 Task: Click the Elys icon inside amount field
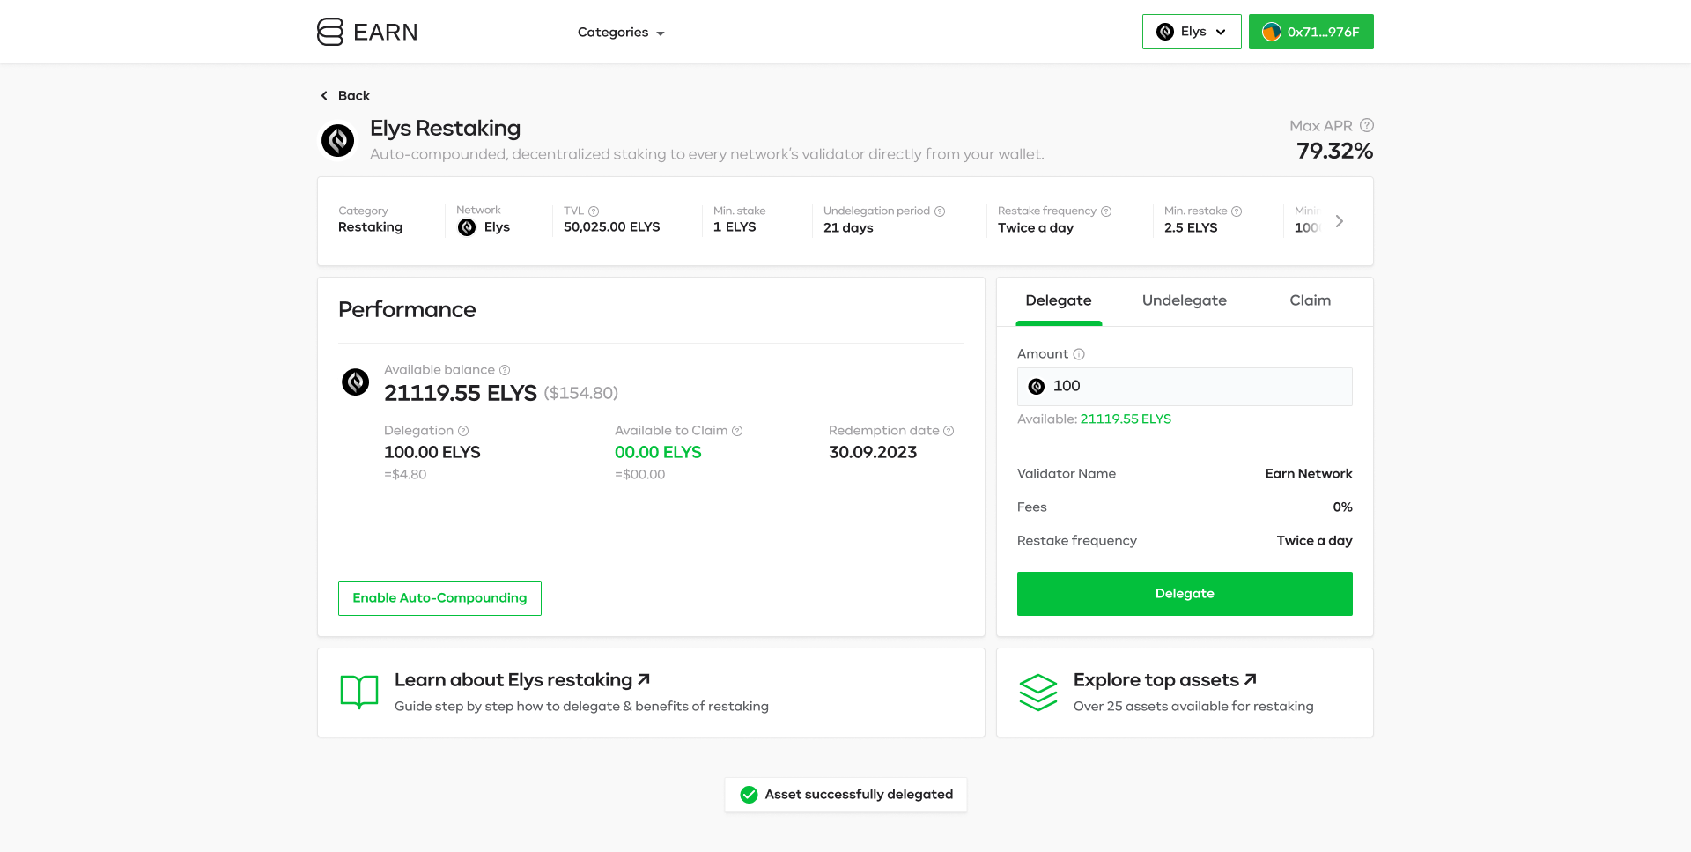click(x=1037, y=387)
